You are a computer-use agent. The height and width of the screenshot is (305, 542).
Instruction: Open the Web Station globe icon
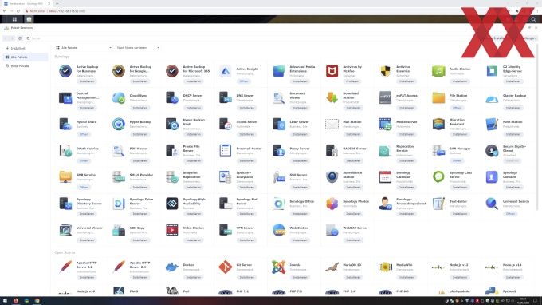tap(279, 230)
